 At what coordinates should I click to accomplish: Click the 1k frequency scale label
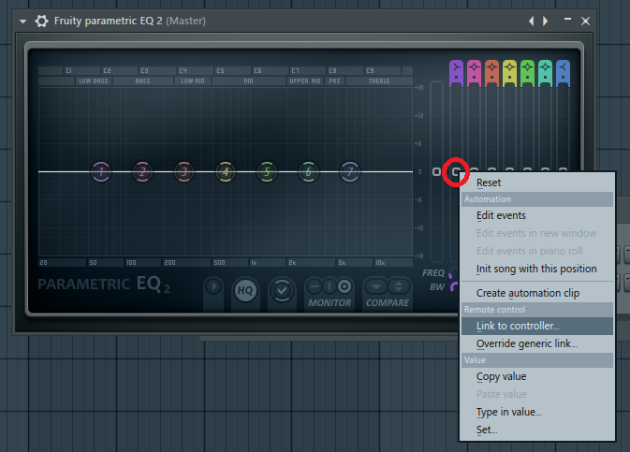[254, 263]
